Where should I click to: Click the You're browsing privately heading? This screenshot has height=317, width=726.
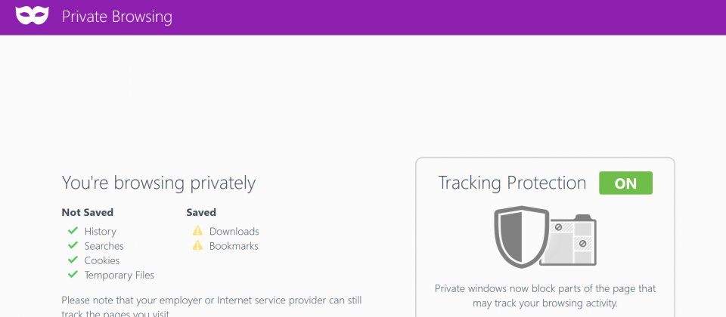158,183
